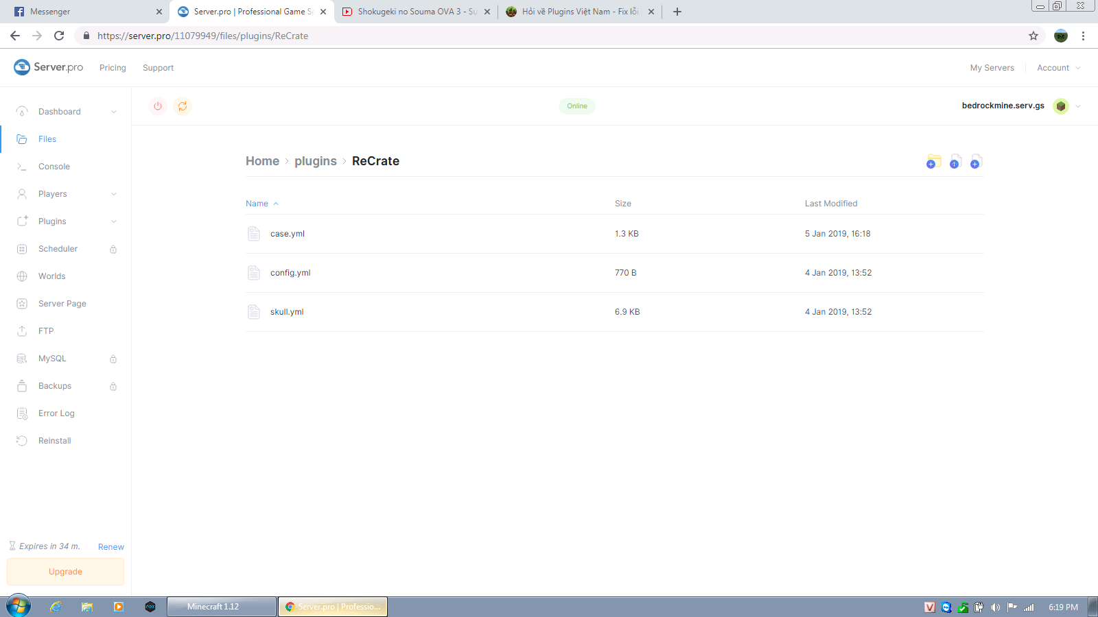Open the Support link
This screenshot has height=617, width=1098.
click(158, 68)
